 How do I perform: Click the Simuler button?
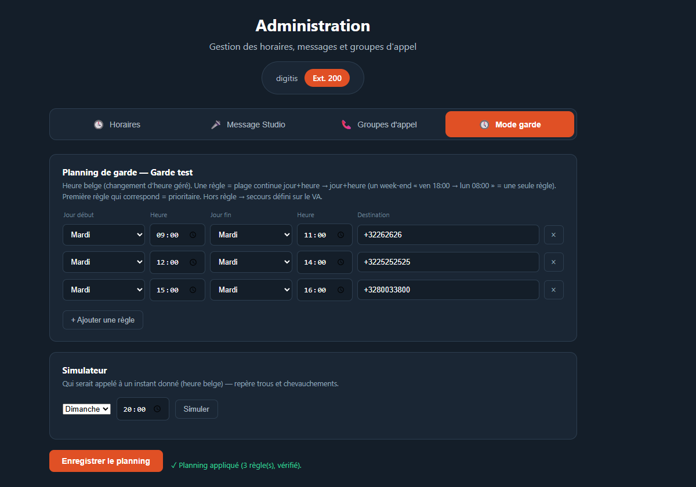point(197,409)
